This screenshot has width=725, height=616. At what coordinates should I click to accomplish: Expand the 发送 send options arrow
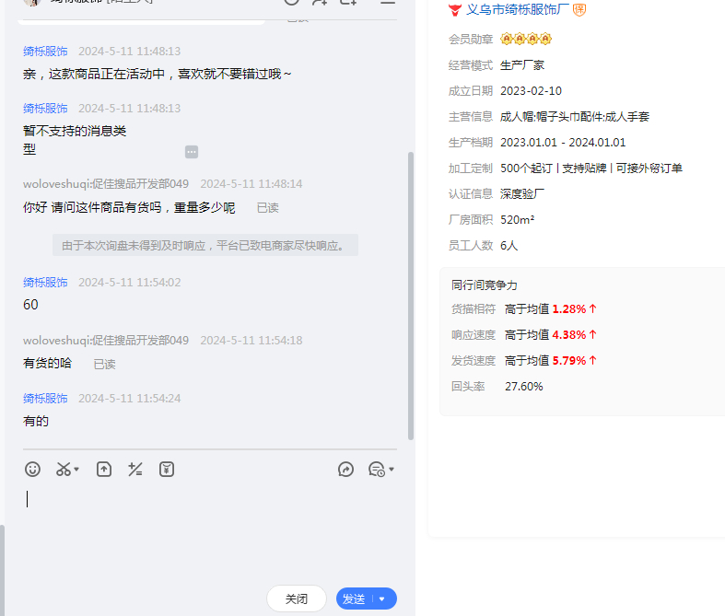[382, 599]
